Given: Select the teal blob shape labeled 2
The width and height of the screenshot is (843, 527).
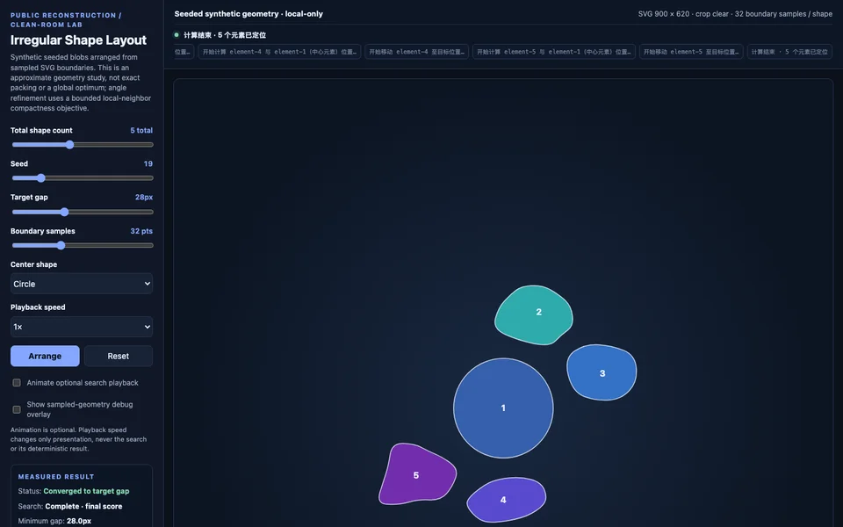Looking at the screenshot, I should coord(534,315).
